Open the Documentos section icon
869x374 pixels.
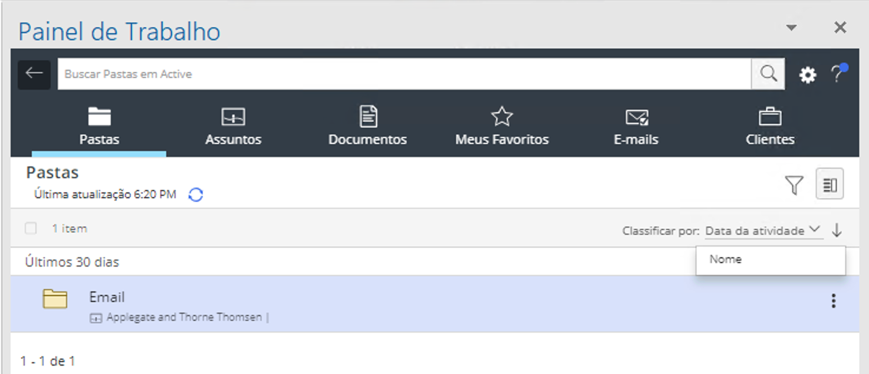pyautogui.click(x=367, y=116)
